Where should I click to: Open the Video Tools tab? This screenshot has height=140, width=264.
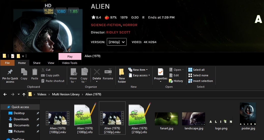pyautogui.click(x=70, y=63)
